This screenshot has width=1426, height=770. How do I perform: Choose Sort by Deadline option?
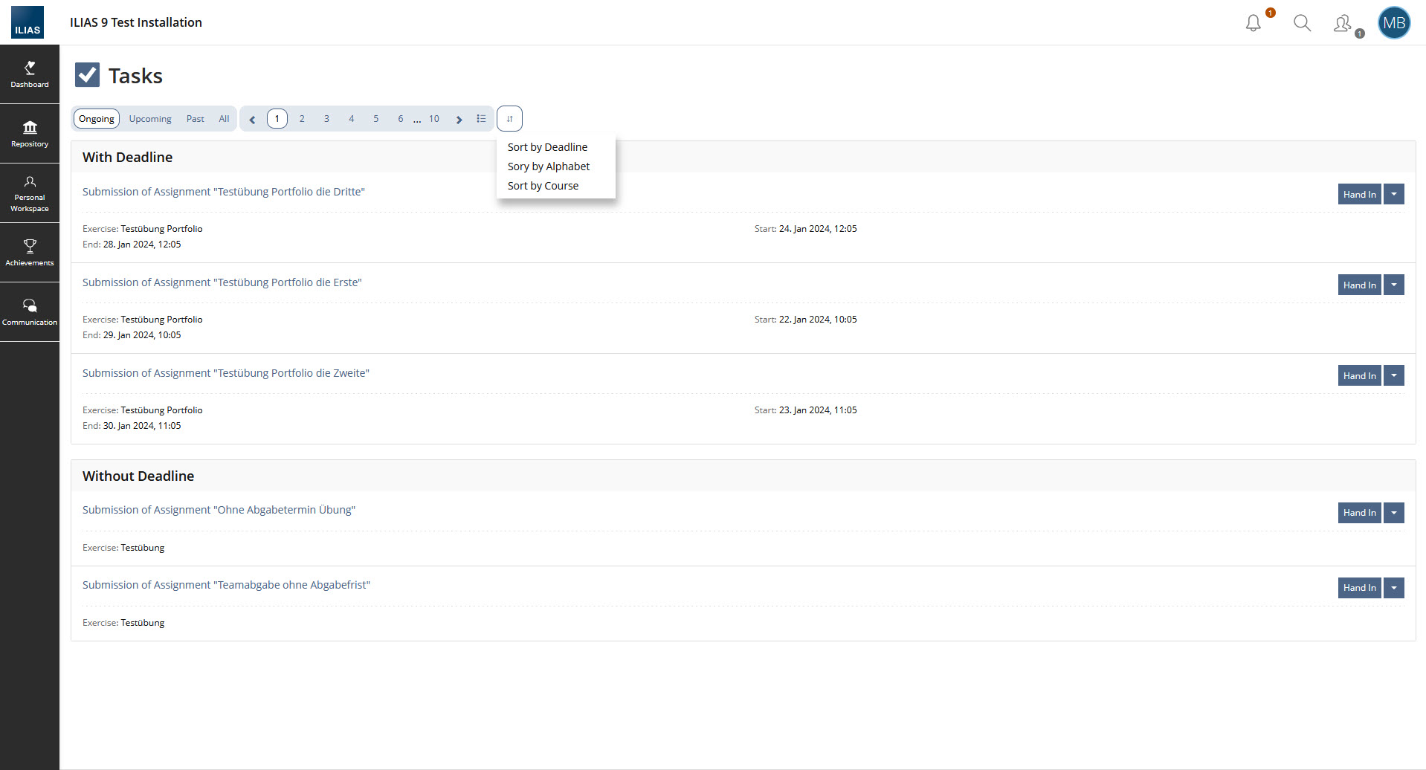pyautogui.click(x=547, y=147)
